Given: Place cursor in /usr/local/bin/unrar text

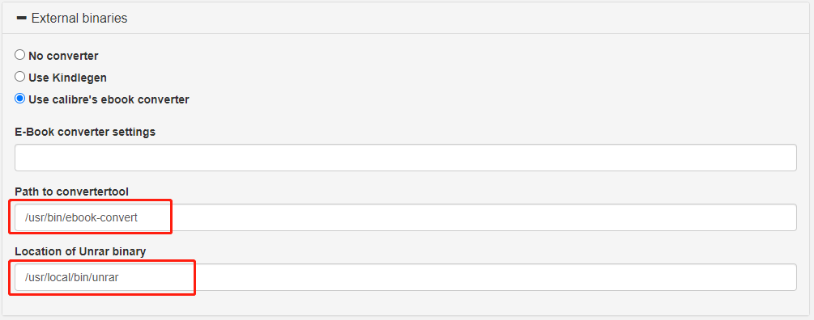Looking at the screenshot, I should click(x=72, y=277).
